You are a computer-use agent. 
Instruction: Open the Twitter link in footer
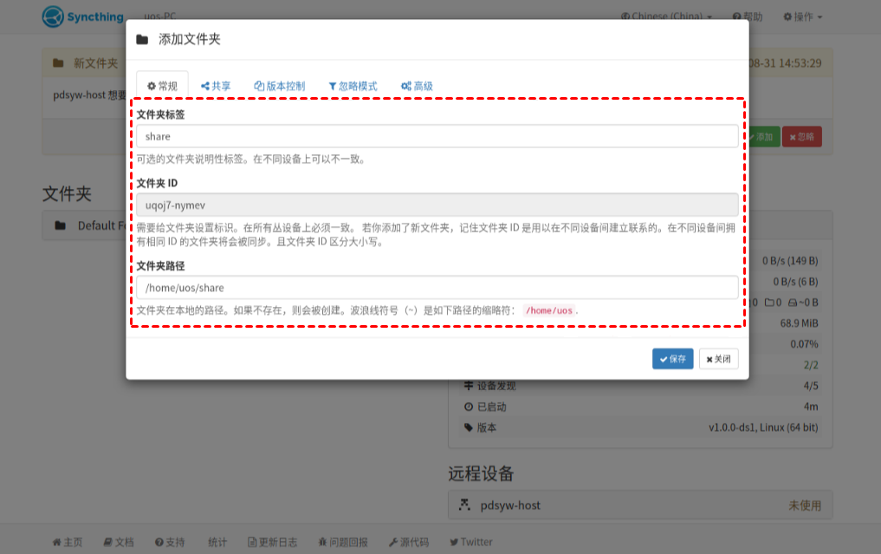click(x=470, y=542)
